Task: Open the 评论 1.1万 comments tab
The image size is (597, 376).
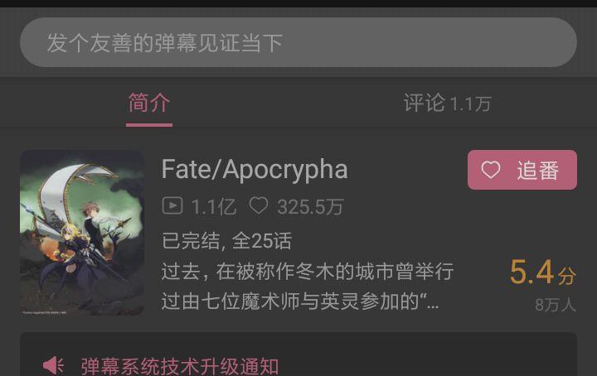Action: [x=448, y=104]
